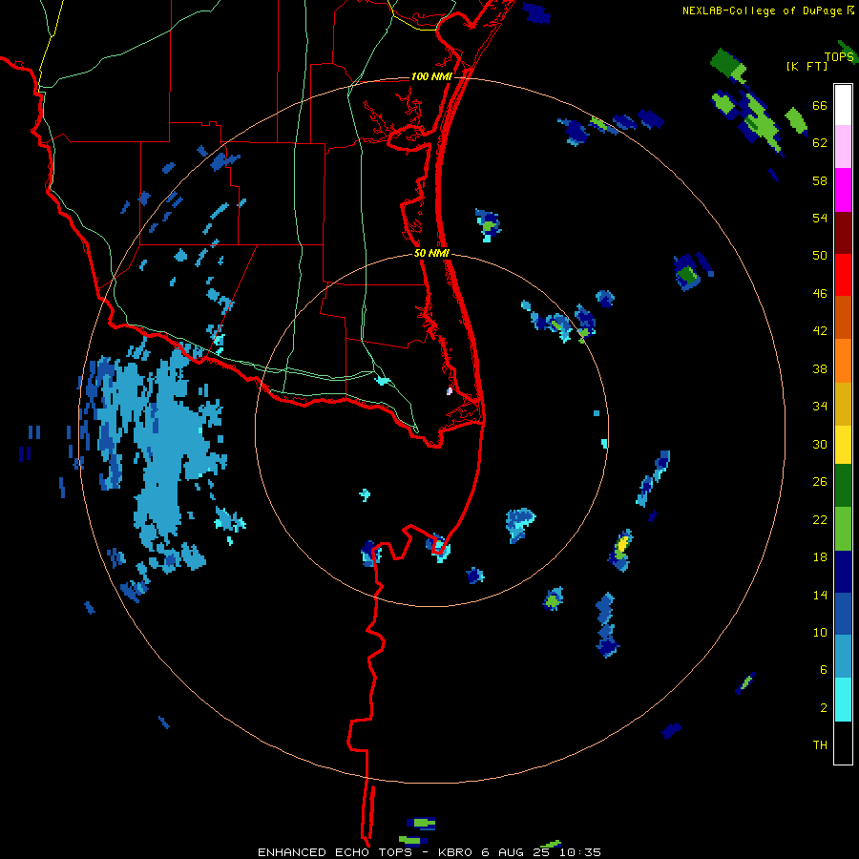The width and height of the screenshot is (859, 859).
Task: Click the yellow-core echo cell offshore
Action: point(621,549)
